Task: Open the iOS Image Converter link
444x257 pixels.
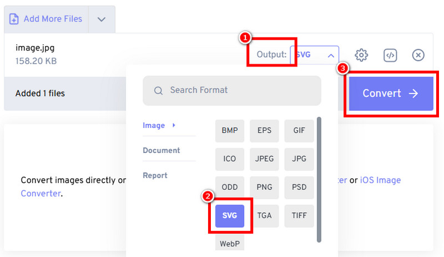Action: coord(380,180)
